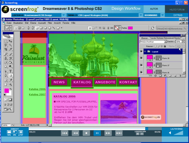The width and height of the screenshot is (189, 143).
Task: Choose Rounded Rectangle in options bar
Action: (x=41, y=28)
